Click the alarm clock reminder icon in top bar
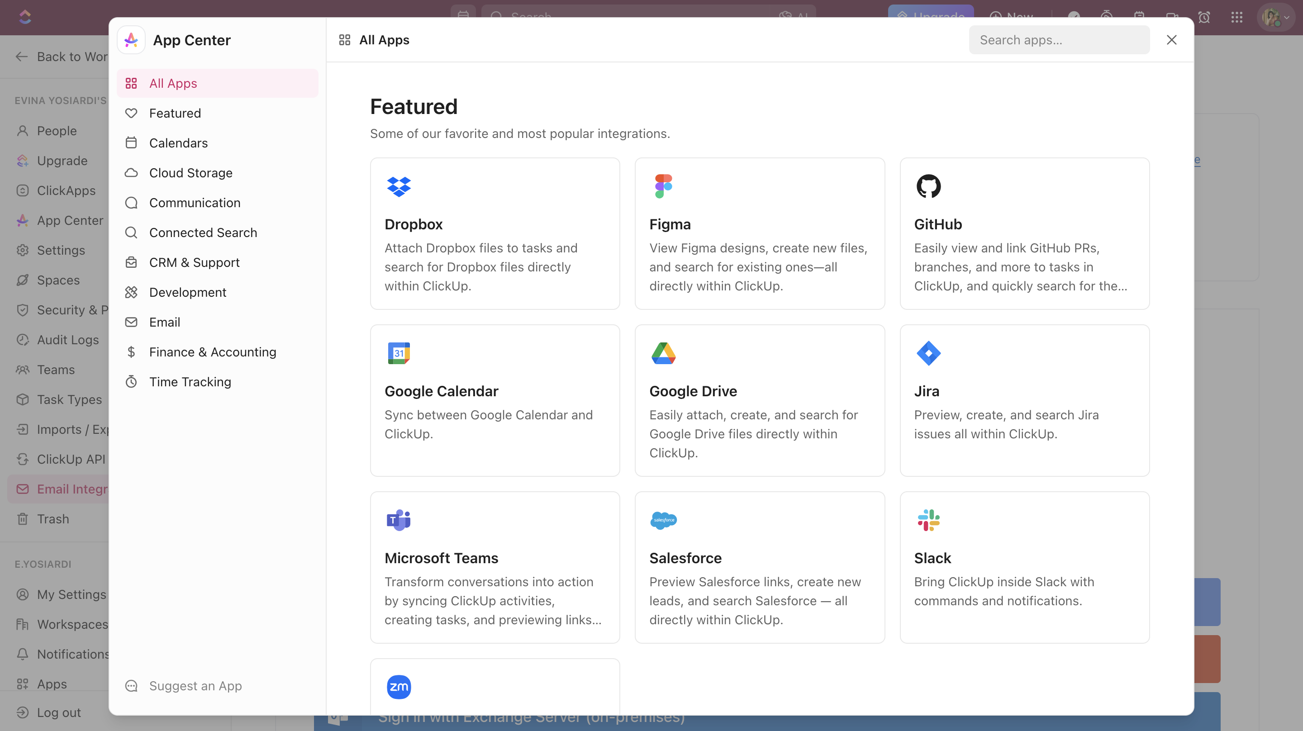The height and width of the screenshot is (731, 1303). [x=1204, y=17]
